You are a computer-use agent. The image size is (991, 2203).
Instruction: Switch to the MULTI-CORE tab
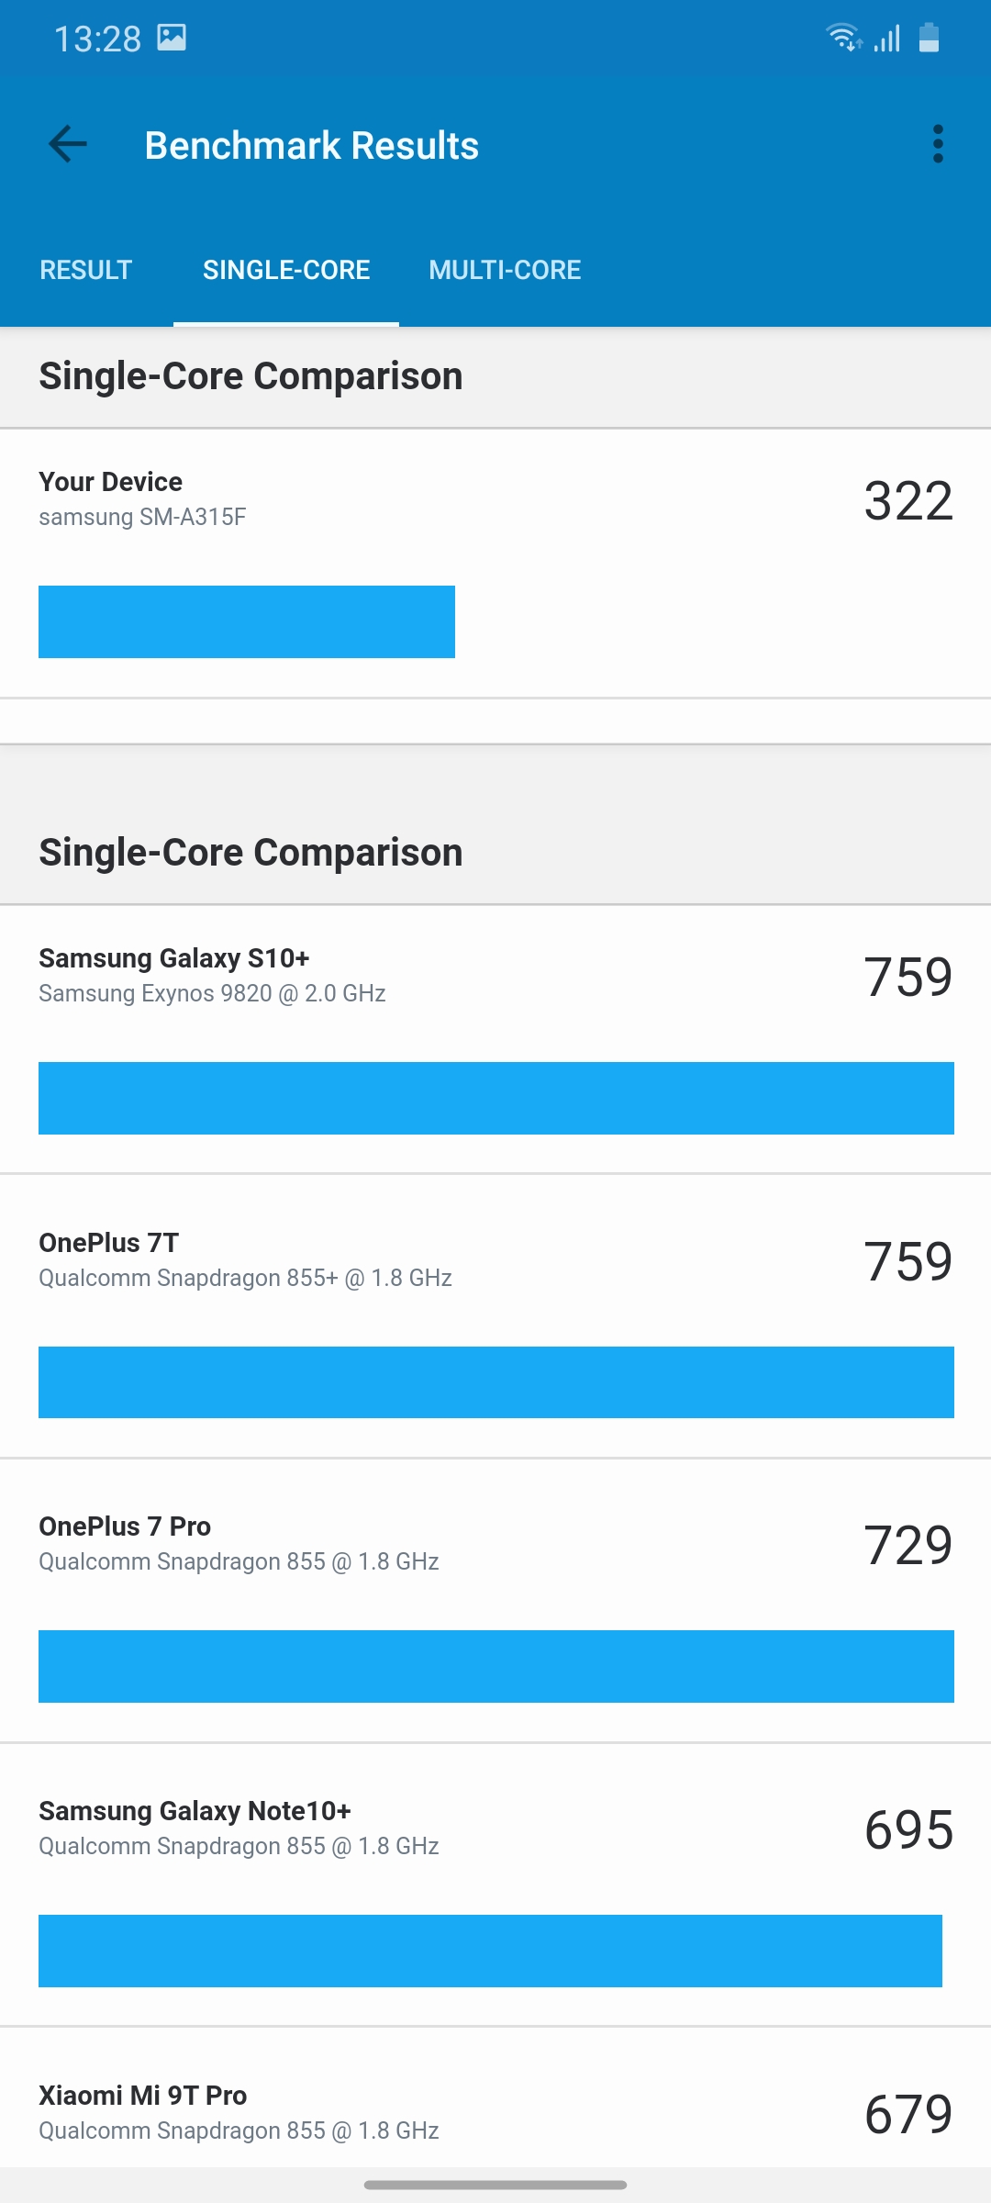(505, 270)
